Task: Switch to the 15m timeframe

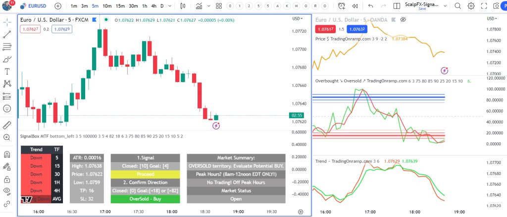Action: click(120, 6)
